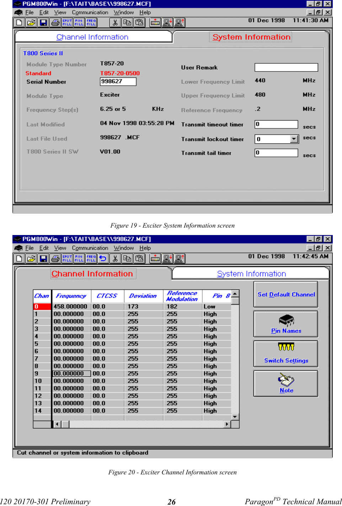Click the Note button
Viewport: 342px width, 506px height.
(286, 384)
